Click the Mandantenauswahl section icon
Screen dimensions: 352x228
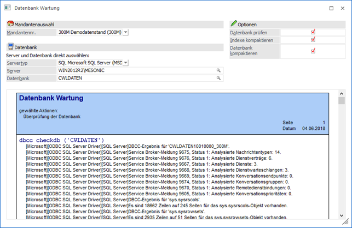[x=10, y=25]
